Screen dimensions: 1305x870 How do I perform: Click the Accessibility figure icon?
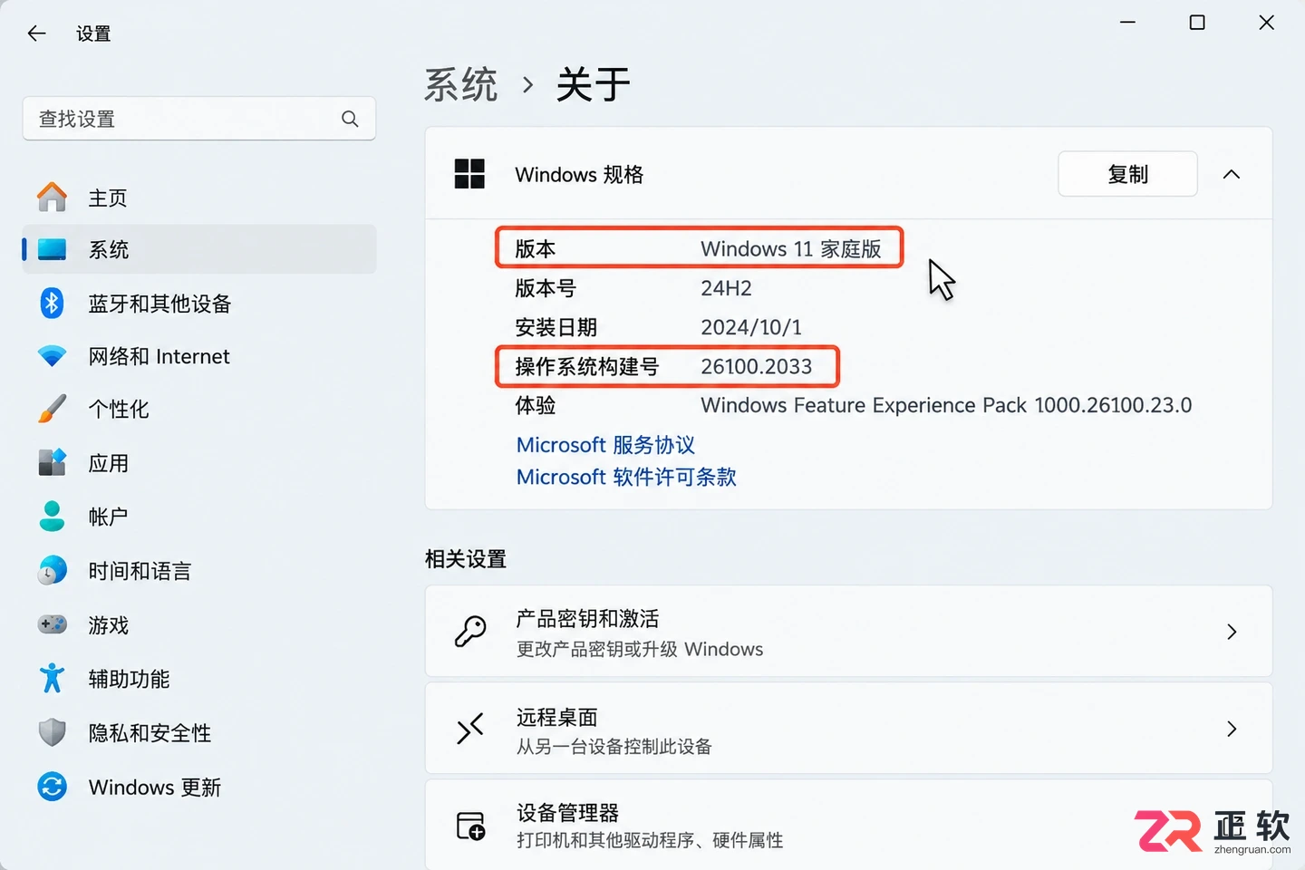52,678
